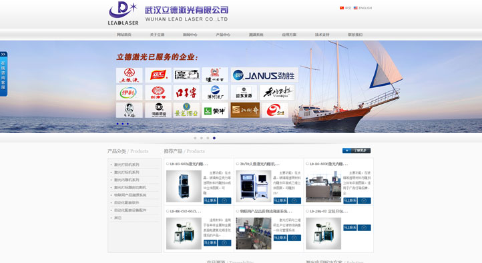Open the 技术支持 navigation item
This screenshot has height=263, width=482.
322,35
